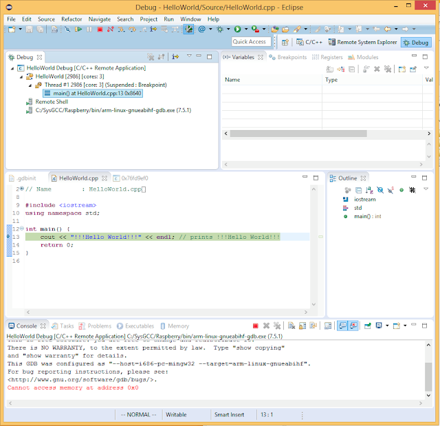
Task: Open the 0x76fd9ef0 editor tab
Action: click(x=131, y=178)
